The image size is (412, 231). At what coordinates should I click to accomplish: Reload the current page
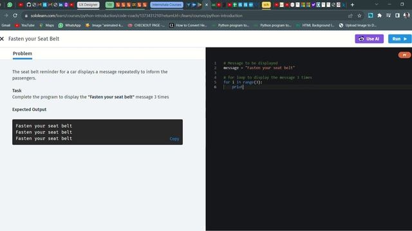[x=15, y=15]
